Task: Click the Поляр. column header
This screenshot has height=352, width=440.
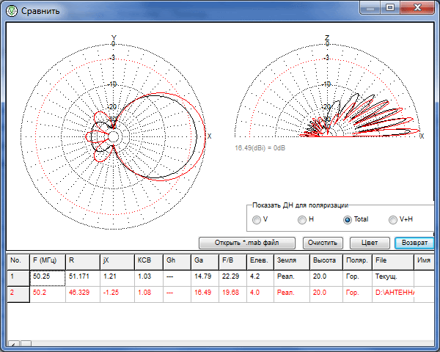Action: [x=358, y=262]
